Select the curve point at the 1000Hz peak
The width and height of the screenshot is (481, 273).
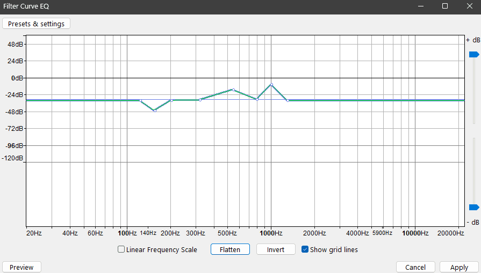(271, 84)
